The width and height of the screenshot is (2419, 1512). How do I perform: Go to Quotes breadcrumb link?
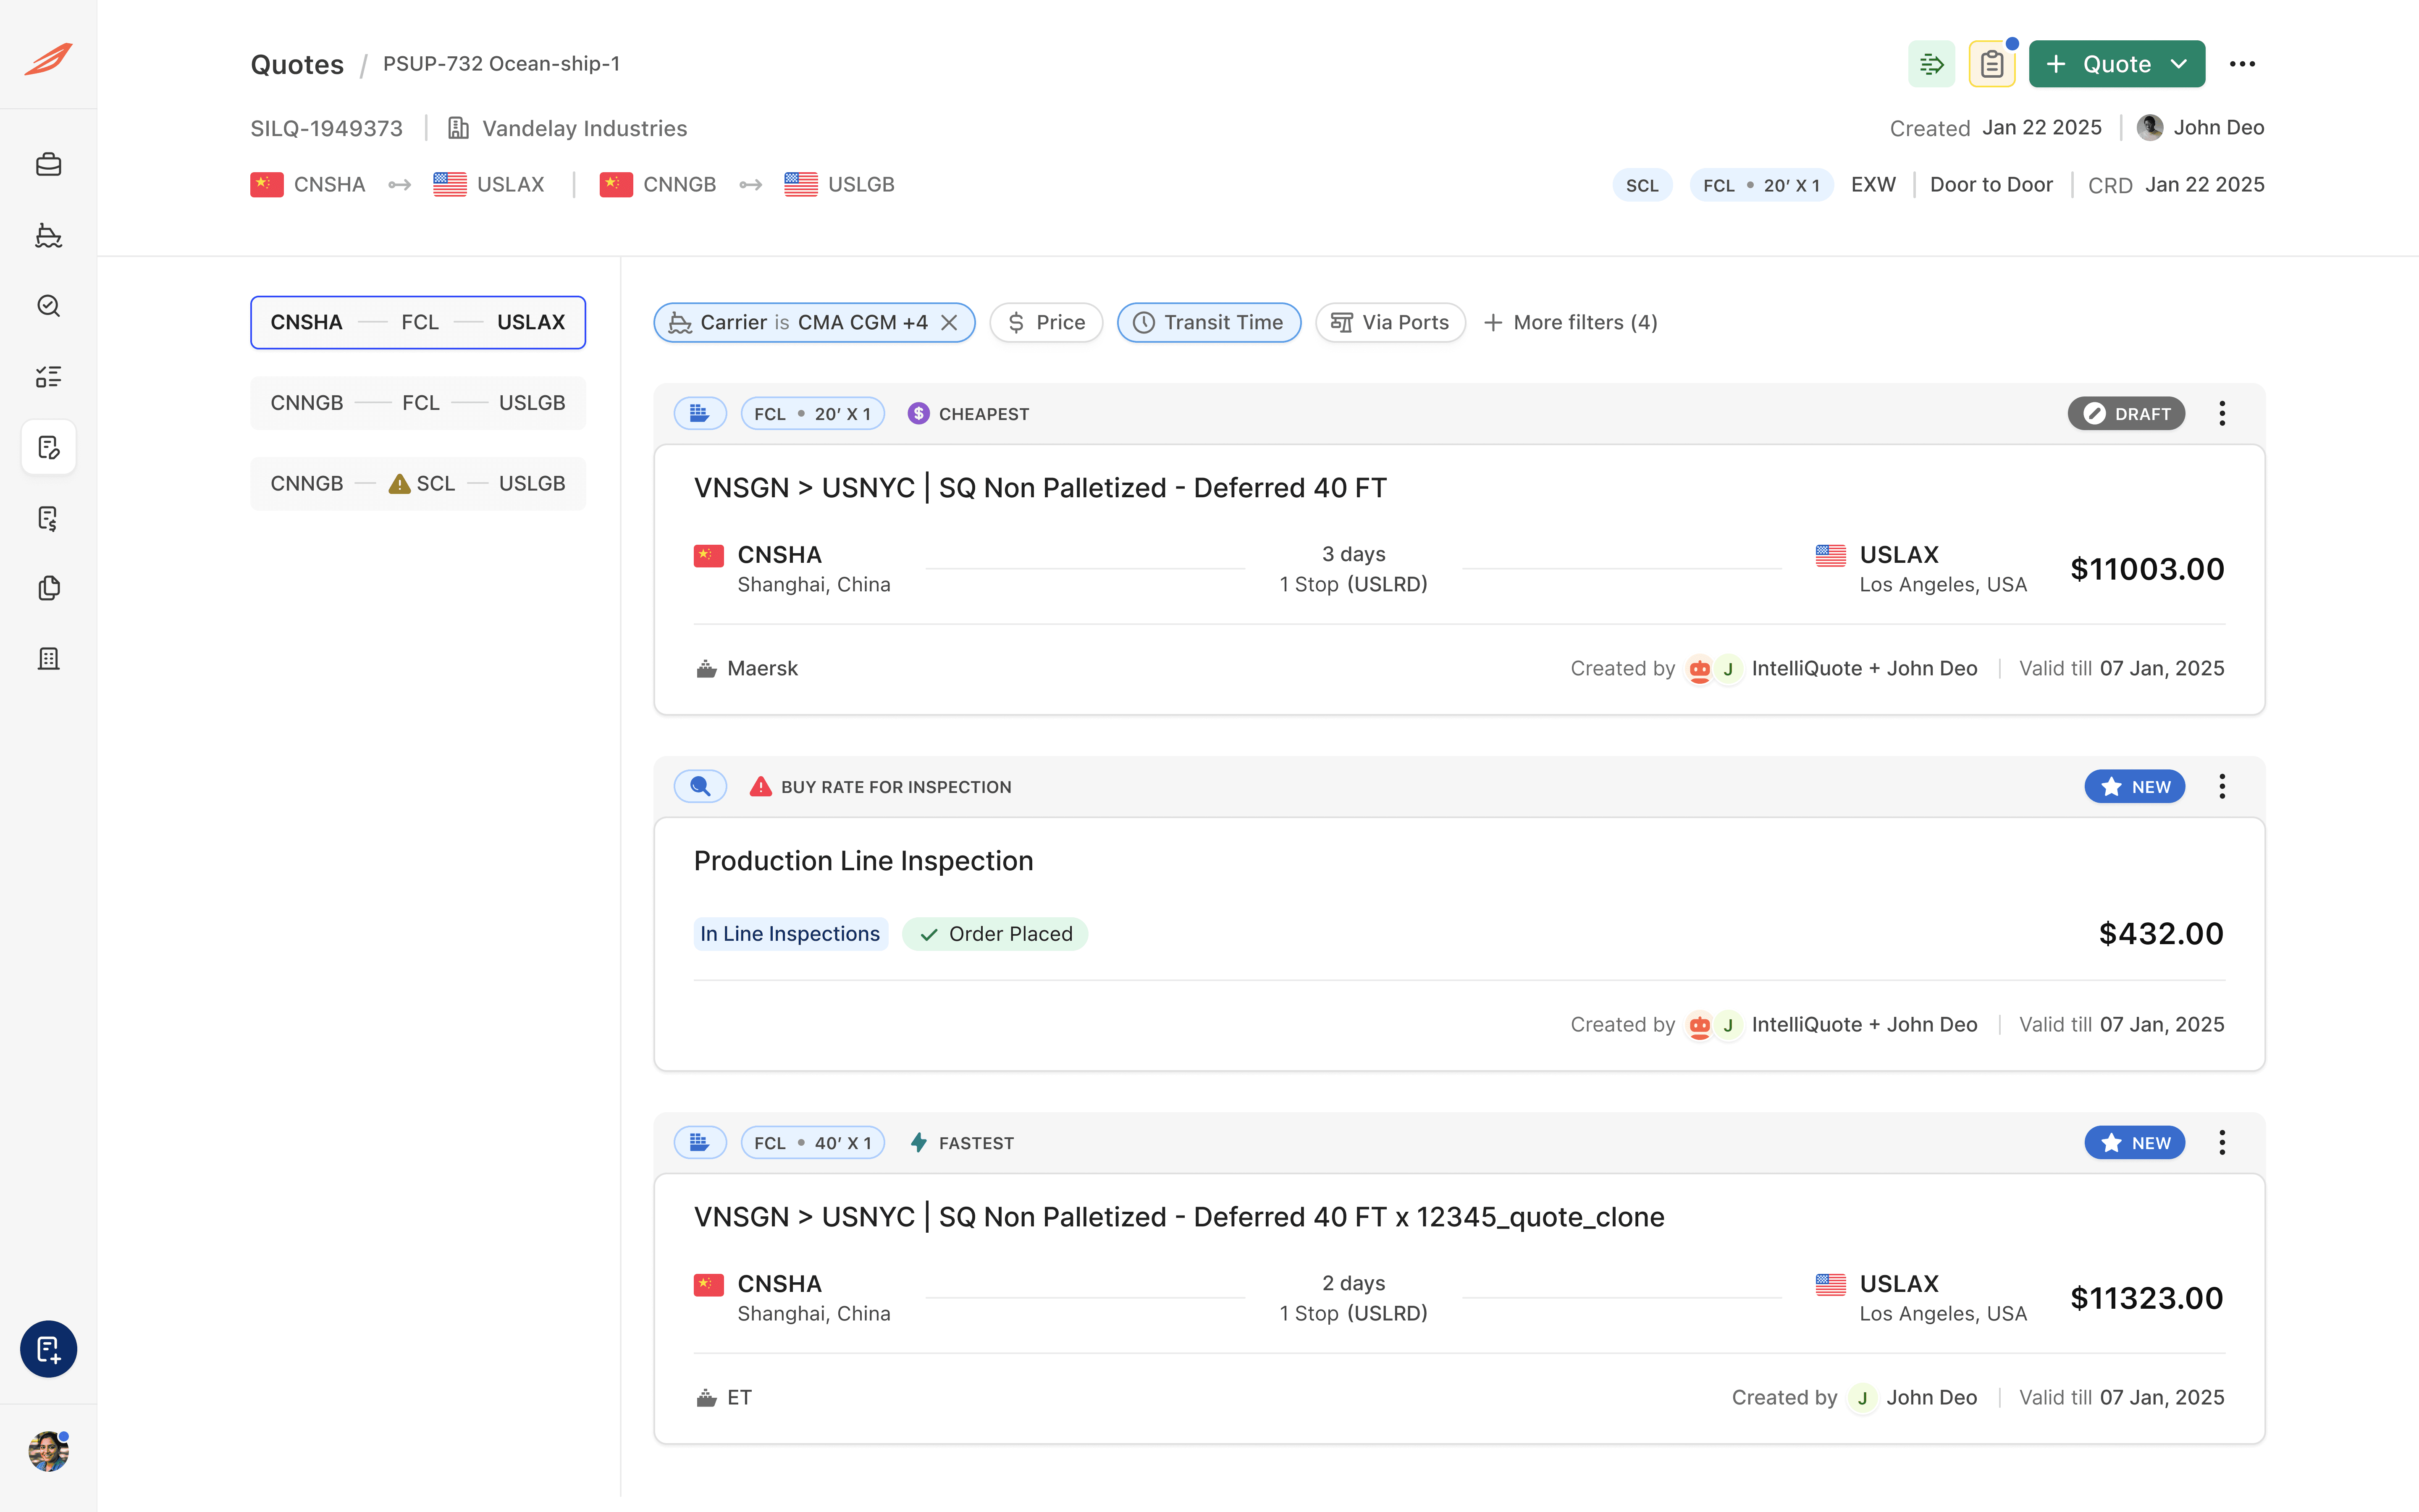click(x=297, y=64)
